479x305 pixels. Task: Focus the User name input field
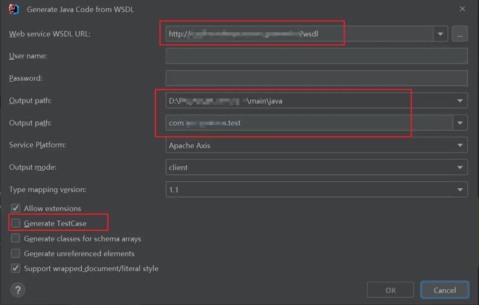click(x=317, y=56)
